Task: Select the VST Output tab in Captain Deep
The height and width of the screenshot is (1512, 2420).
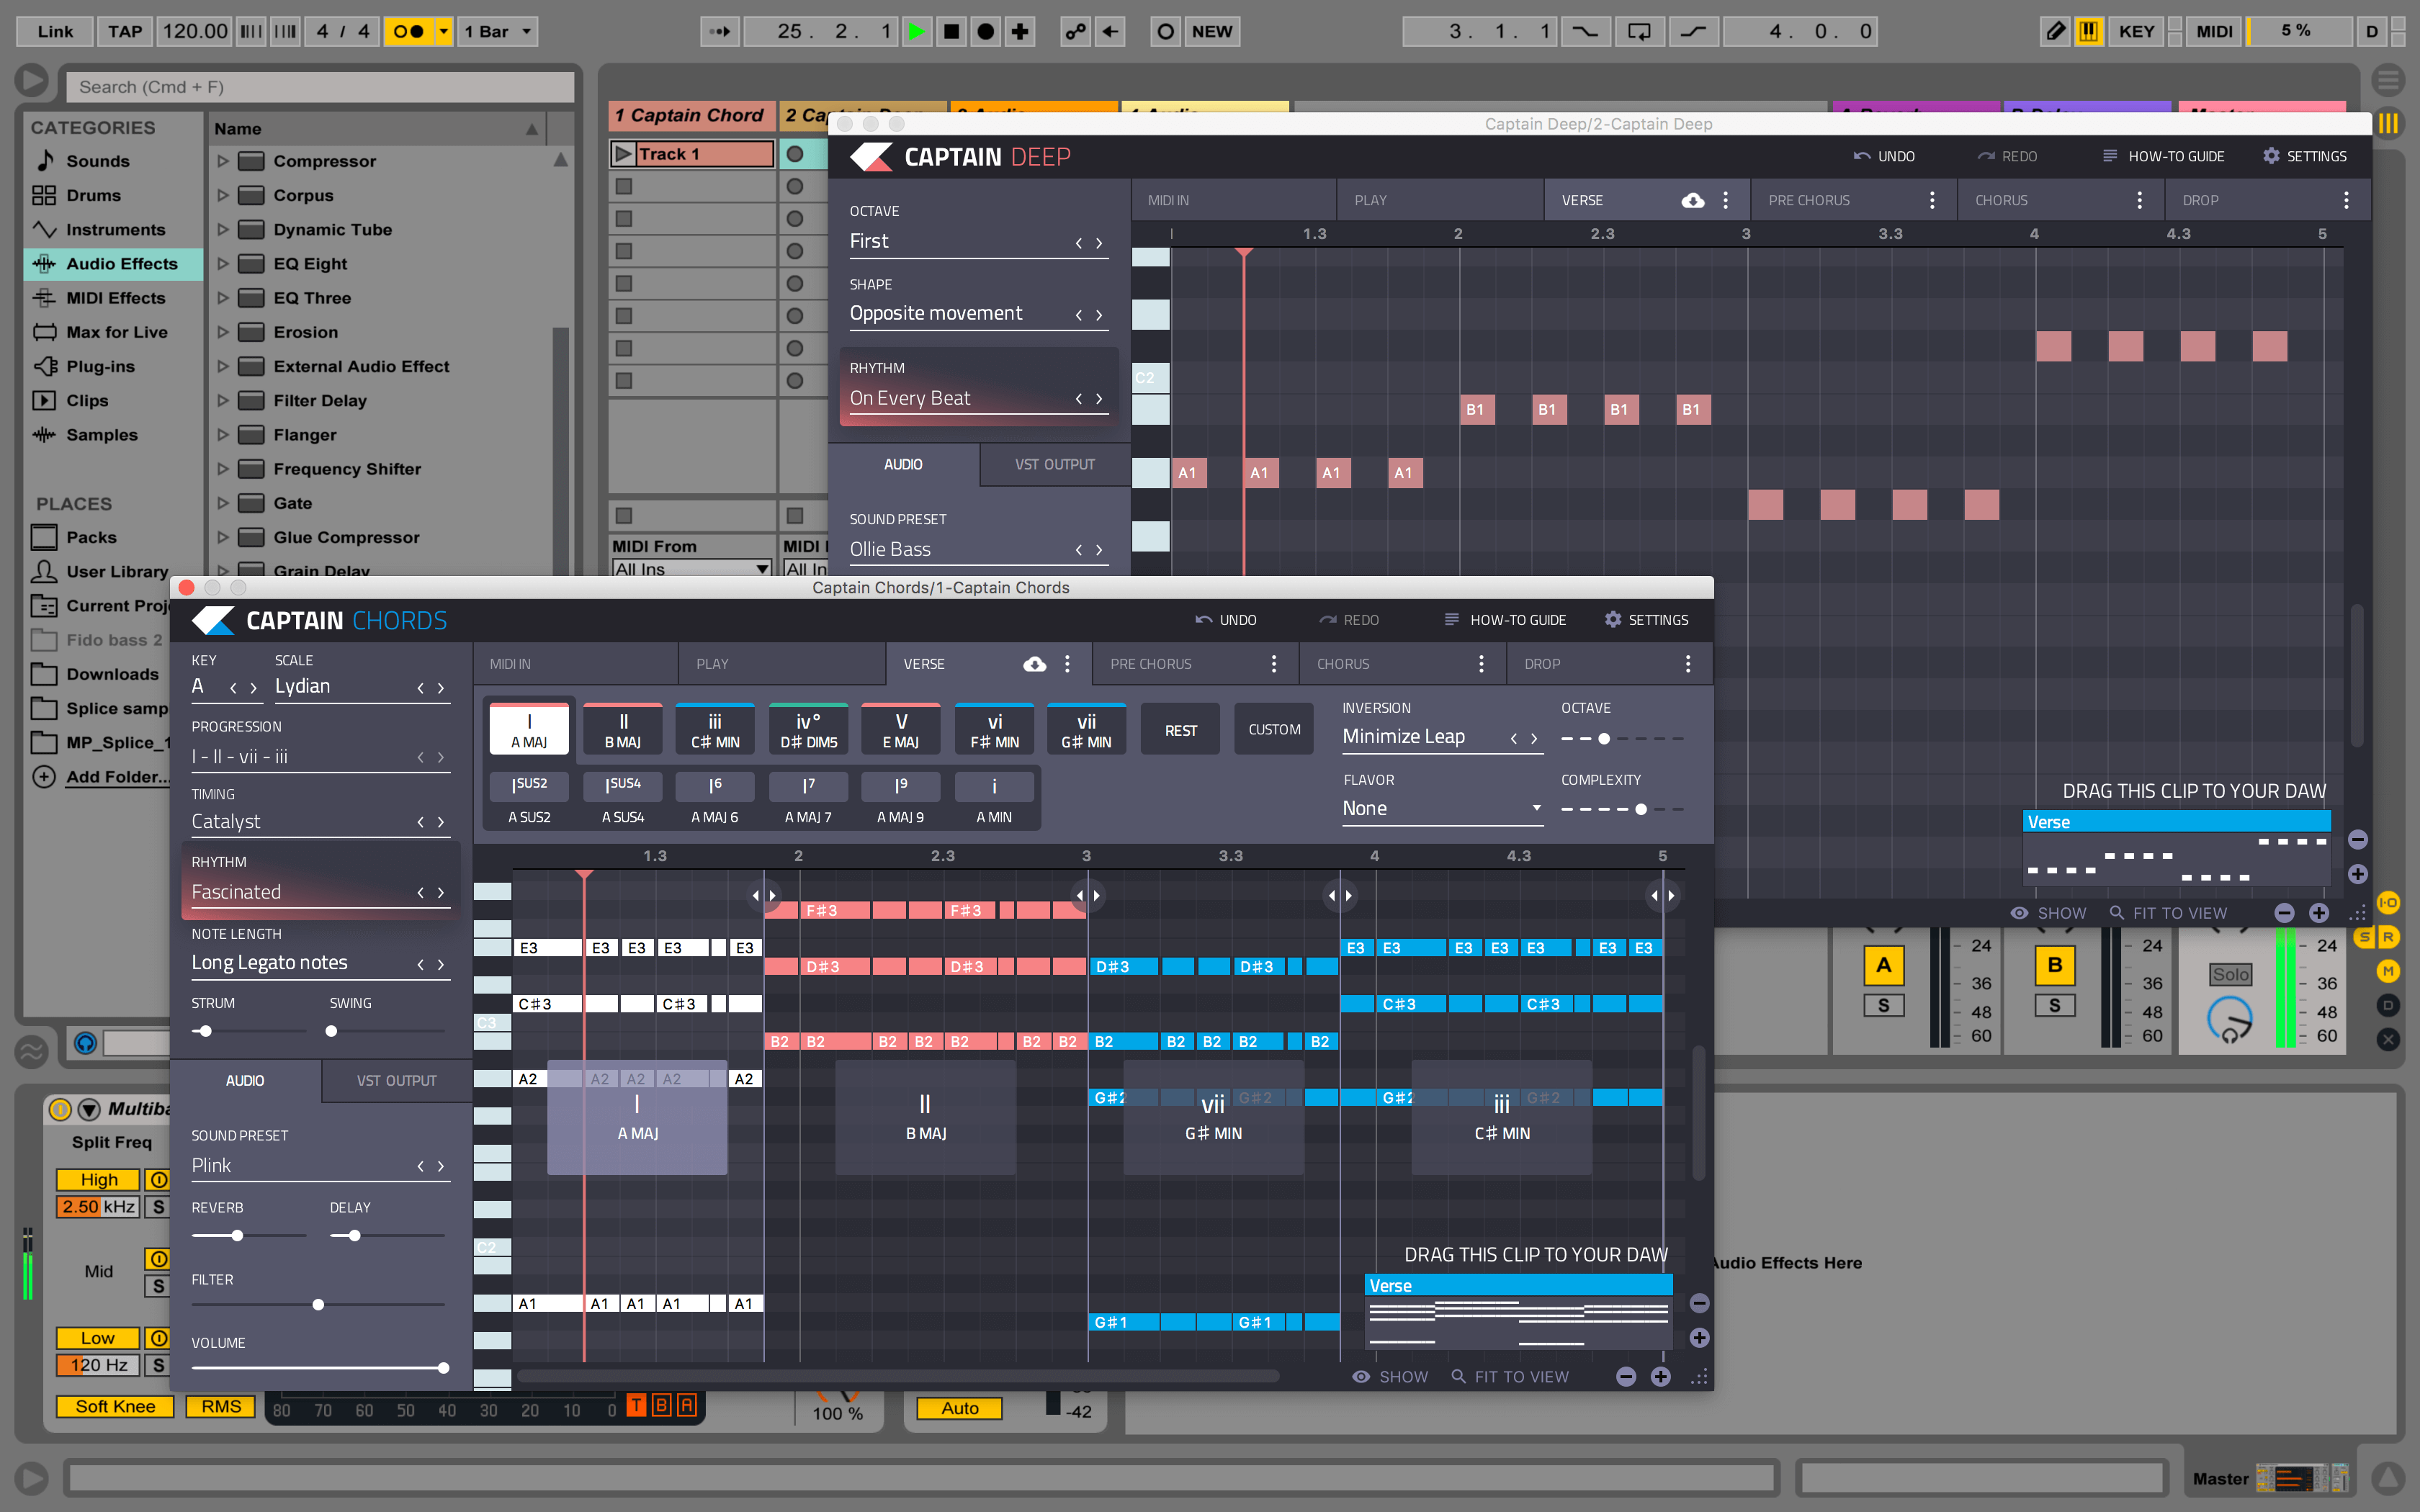Action: pyautogui.click(x=1054, y=464)
